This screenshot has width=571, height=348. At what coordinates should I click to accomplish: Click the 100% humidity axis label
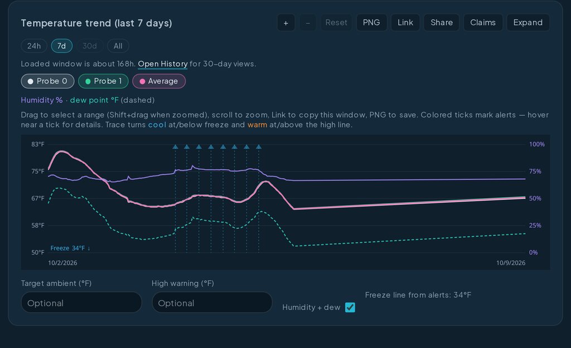pos(537,144)
